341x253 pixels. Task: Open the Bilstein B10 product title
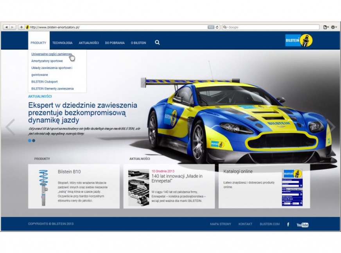(x=69, y=172)
